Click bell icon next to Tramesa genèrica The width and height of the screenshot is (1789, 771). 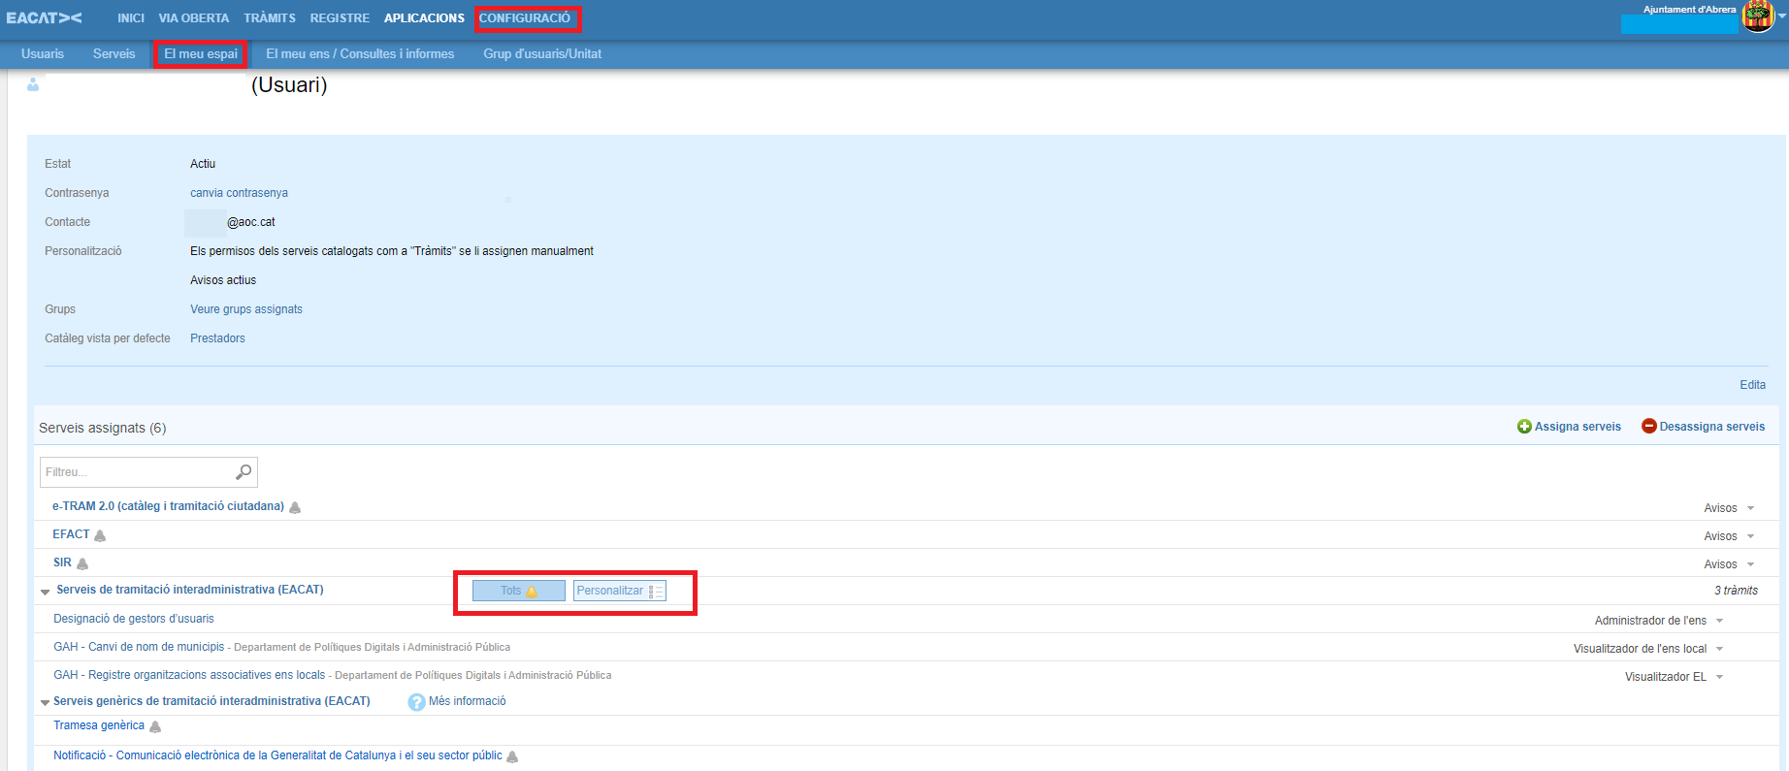coord(155,726)
